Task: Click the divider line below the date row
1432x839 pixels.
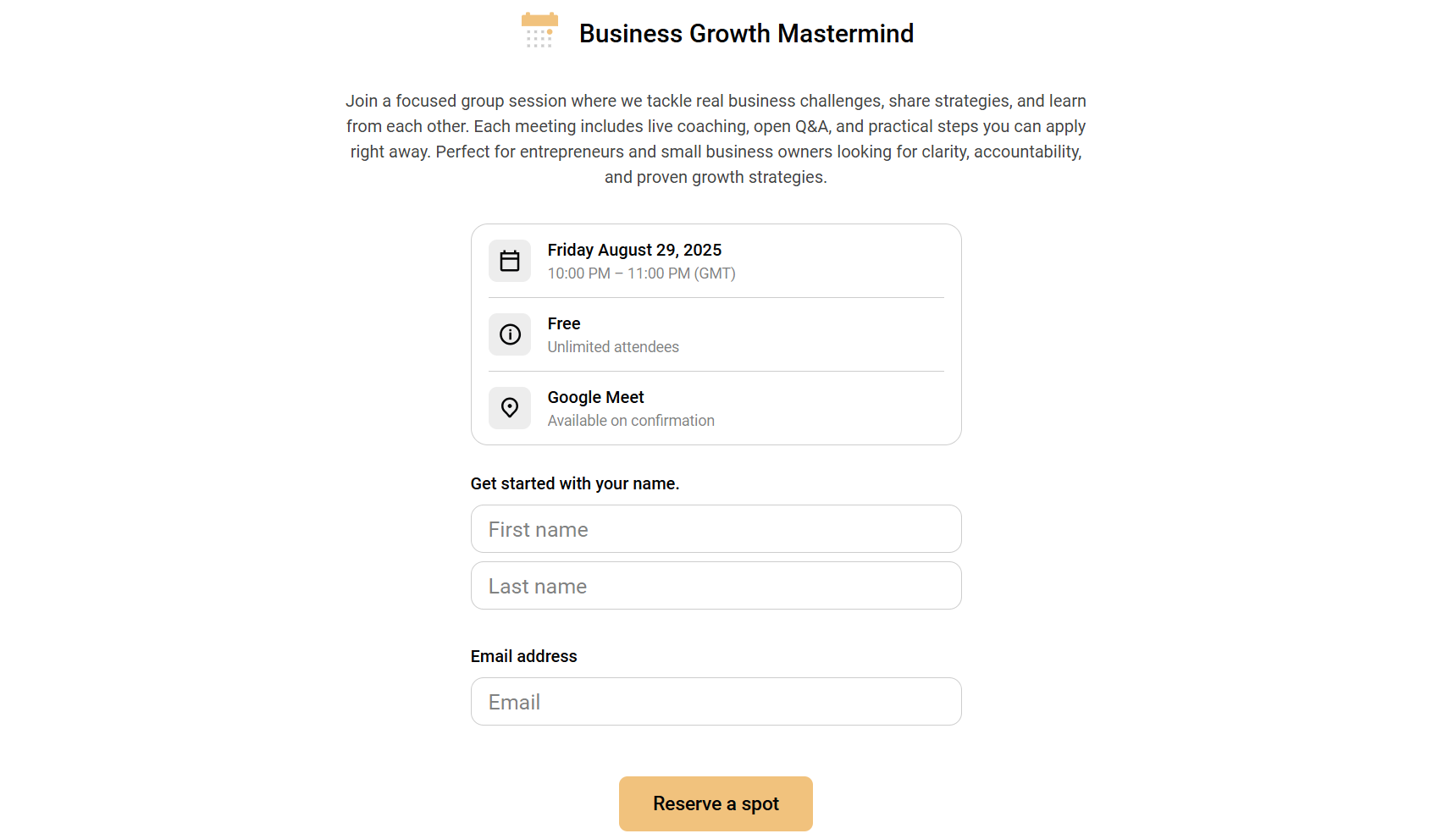Action: [716, 297]
